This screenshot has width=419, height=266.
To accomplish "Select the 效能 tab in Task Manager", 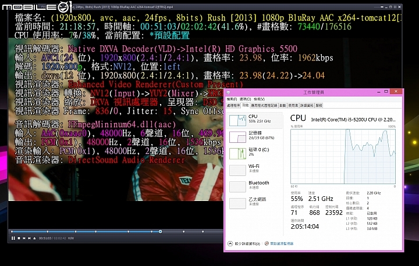I will (246, 105).
